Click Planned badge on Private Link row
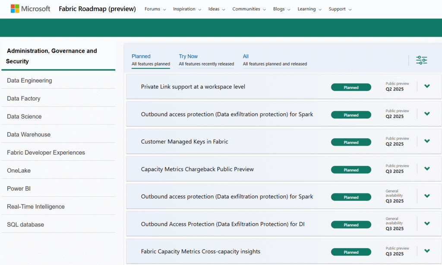Viewport: 442px width, 265px height. (x=351, y=87)
